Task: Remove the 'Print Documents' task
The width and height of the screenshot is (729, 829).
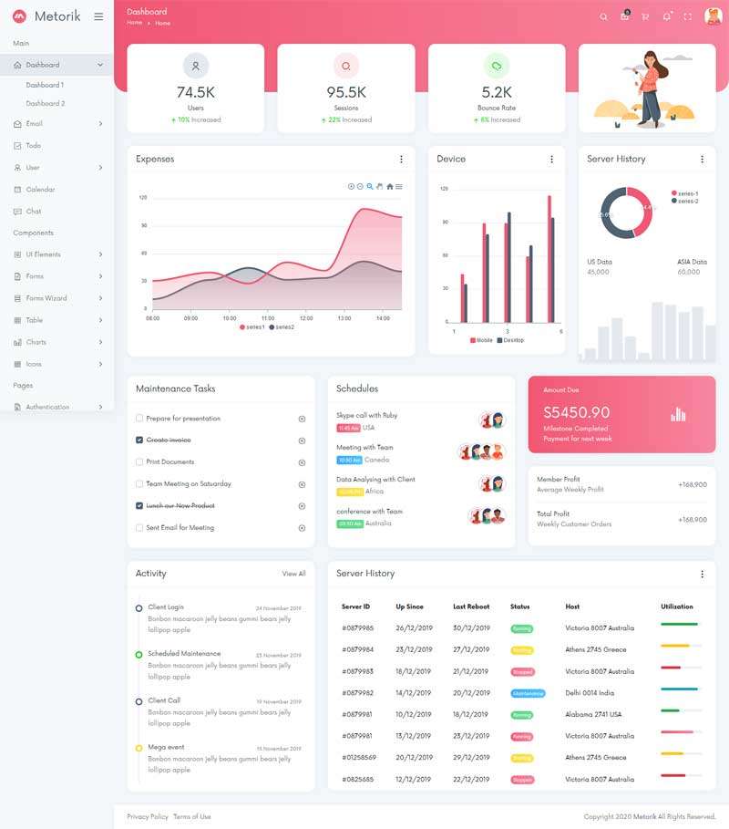Action: [302, 462]
